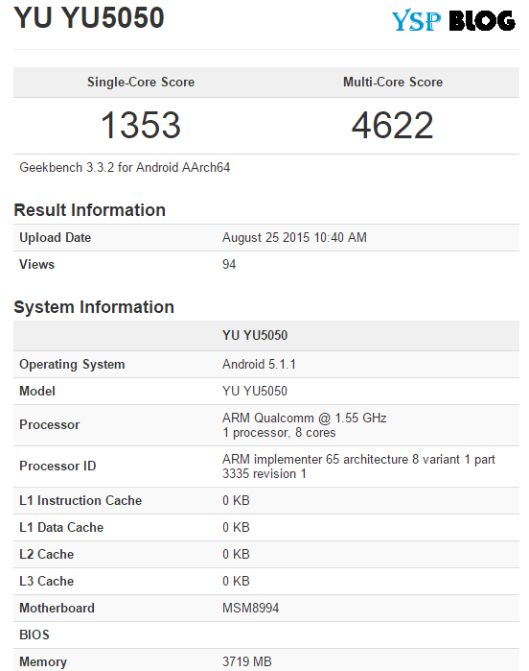The image size is (529, 671).
Task: Click the System Information heading
Action: point(94,307)
